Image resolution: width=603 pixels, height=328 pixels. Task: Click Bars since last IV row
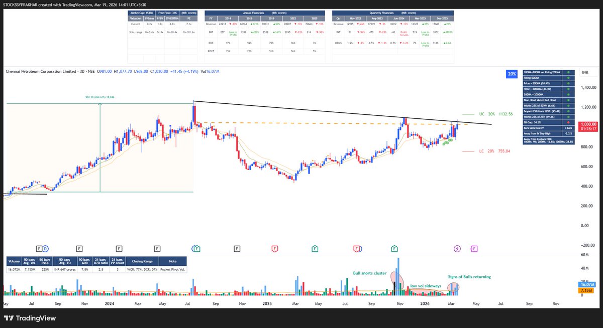click(x=549, y=128)
